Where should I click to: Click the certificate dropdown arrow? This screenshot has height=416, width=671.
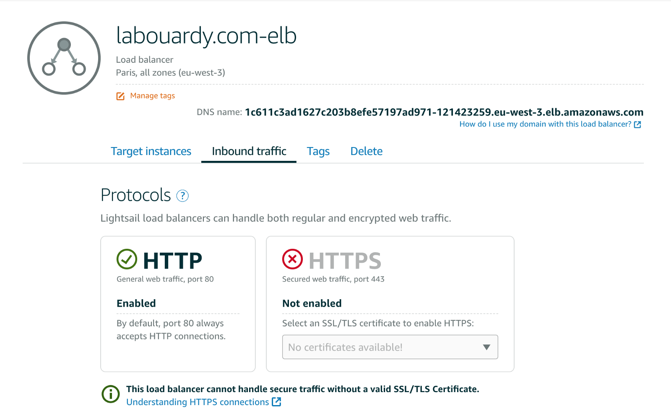[x=486, y=347]
